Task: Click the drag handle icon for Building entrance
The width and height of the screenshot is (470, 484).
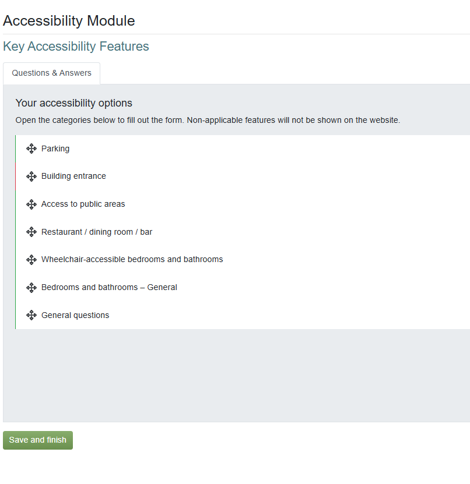Action: coord(31,176)
